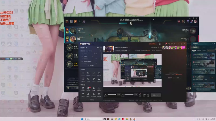Select the 下路 player slot in League client

pyautogui.click(x=77, y=31)
